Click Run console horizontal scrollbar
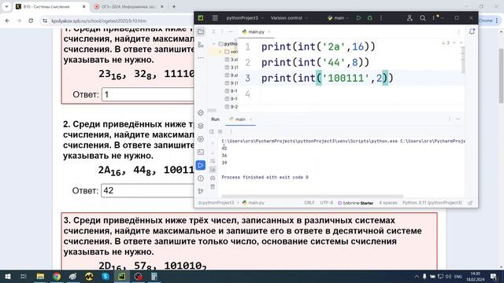The image size is (504, 283). pyautogui.click(x=312, y=196)
